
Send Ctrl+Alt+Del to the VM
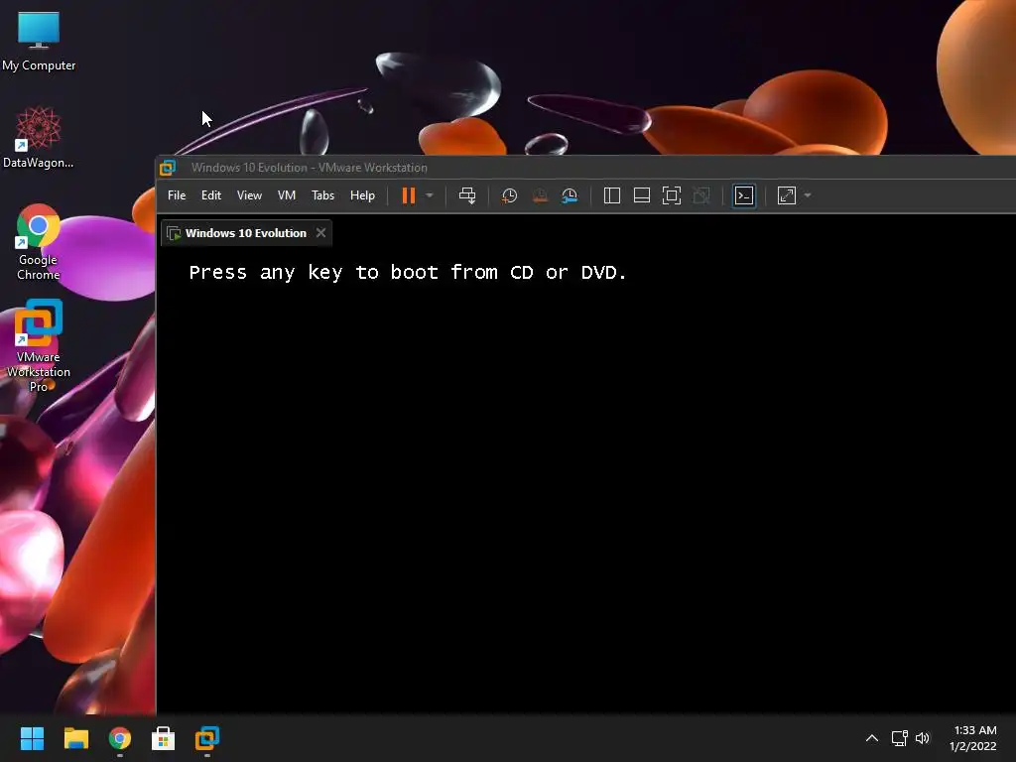[467, 195]
